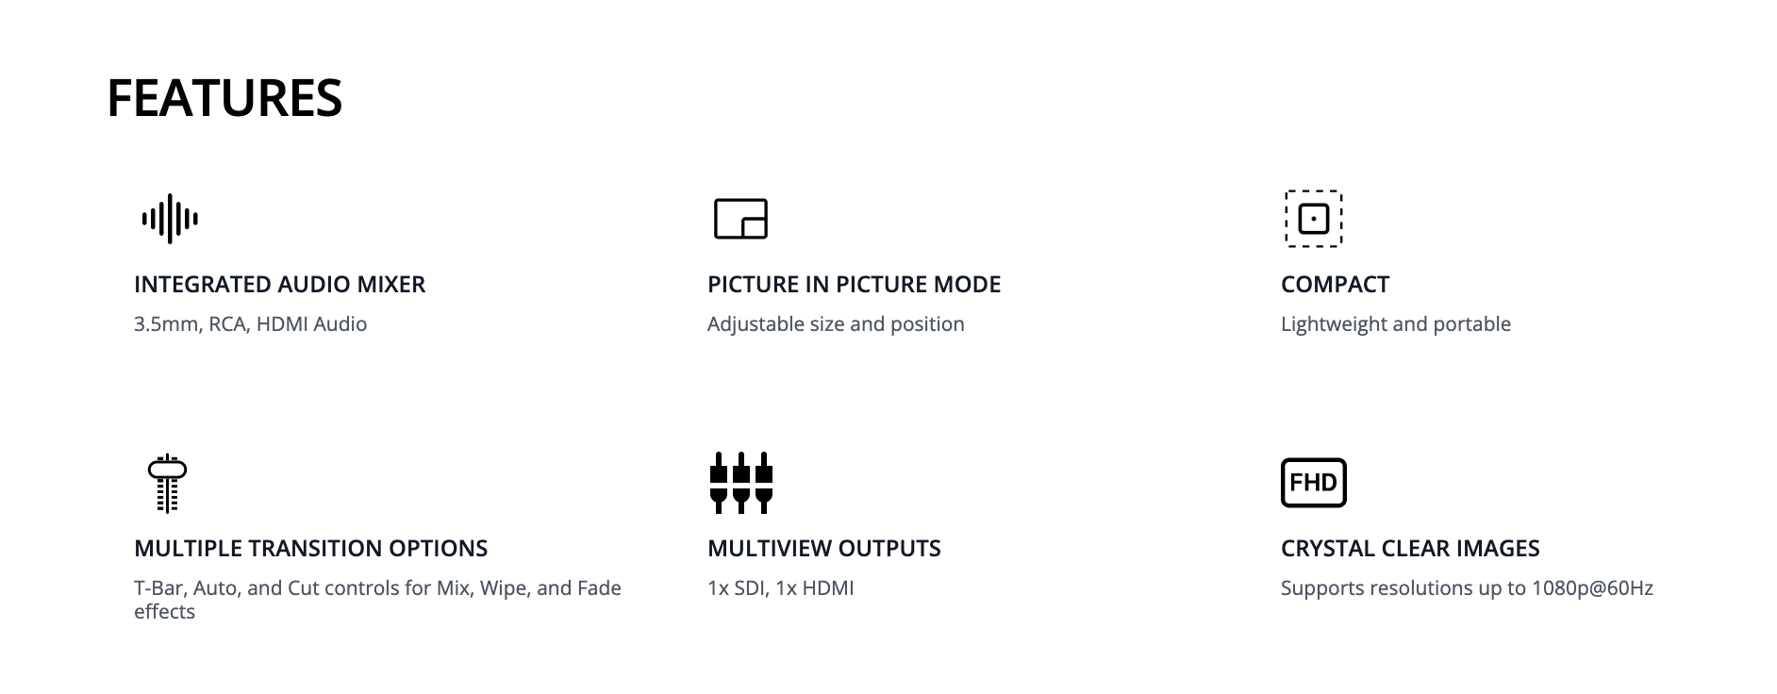
Task: Click the Integrated Audio Mixer heading
Action: (279, 285)
